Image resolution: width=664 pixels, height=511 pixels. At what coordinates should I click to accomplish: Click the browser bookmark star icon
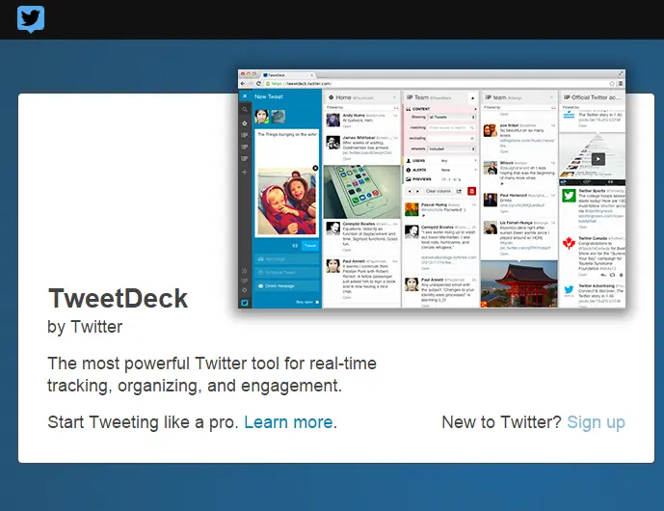point(612,84)
